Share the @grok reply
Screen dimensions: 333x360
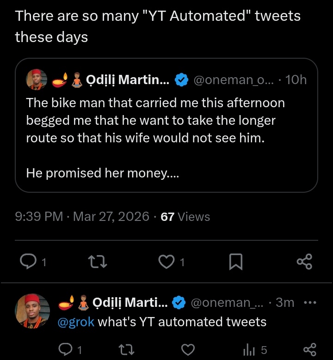click(x=309, y=349)
